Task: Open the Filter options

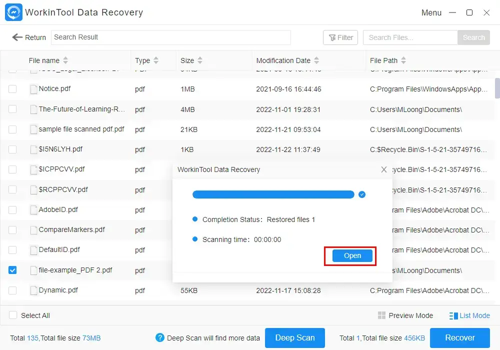Action: (340, 37)
